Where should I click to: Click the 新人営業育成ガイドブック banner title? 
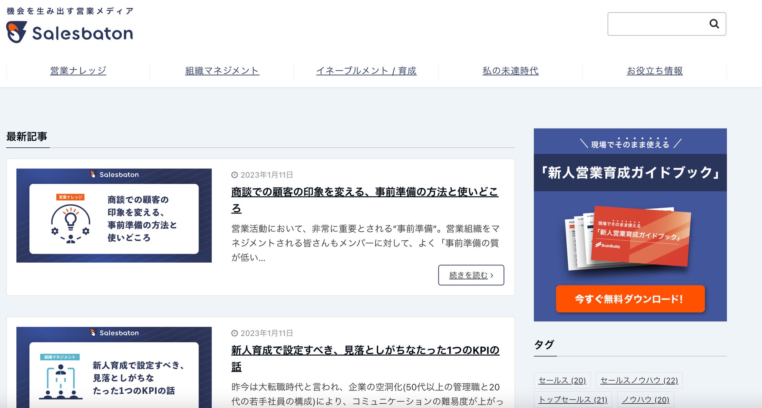pyautogui.click(x=630, y=172)
